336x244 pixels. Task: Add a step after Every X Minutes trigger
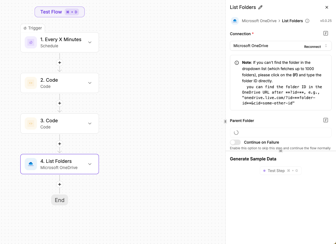[60, 63]
